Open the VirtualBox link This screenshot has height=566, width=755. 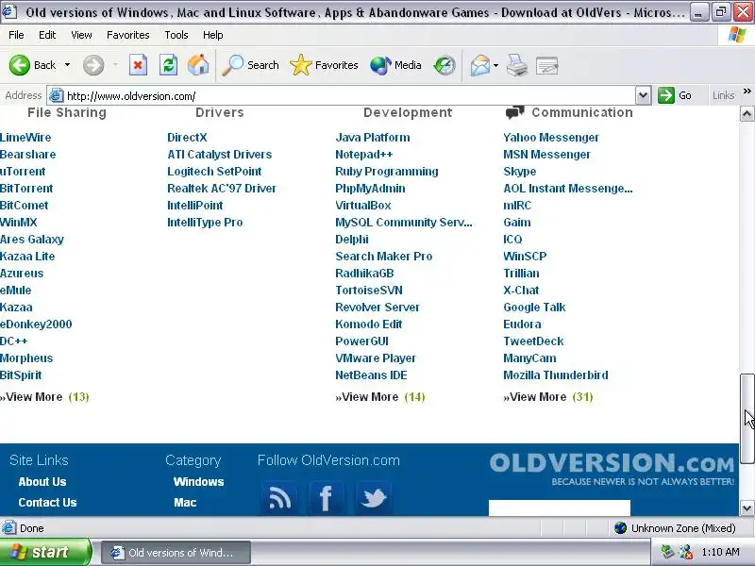(363, 206)
